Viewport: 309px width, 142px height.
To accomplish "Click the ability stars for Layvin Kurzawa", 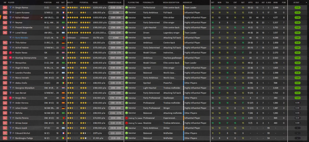I will coord(73,13).
